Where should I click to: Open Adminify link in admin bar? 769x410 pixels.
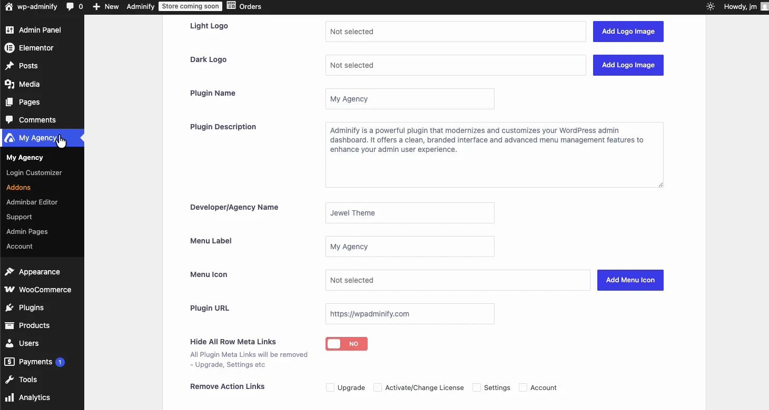pos(141,6)
